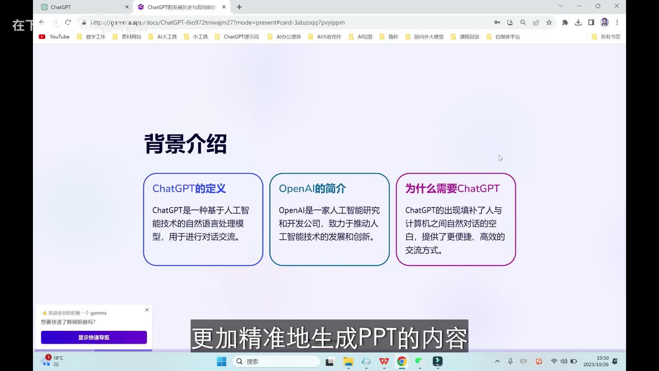Open the YouTube bookmark

point(54,37)
